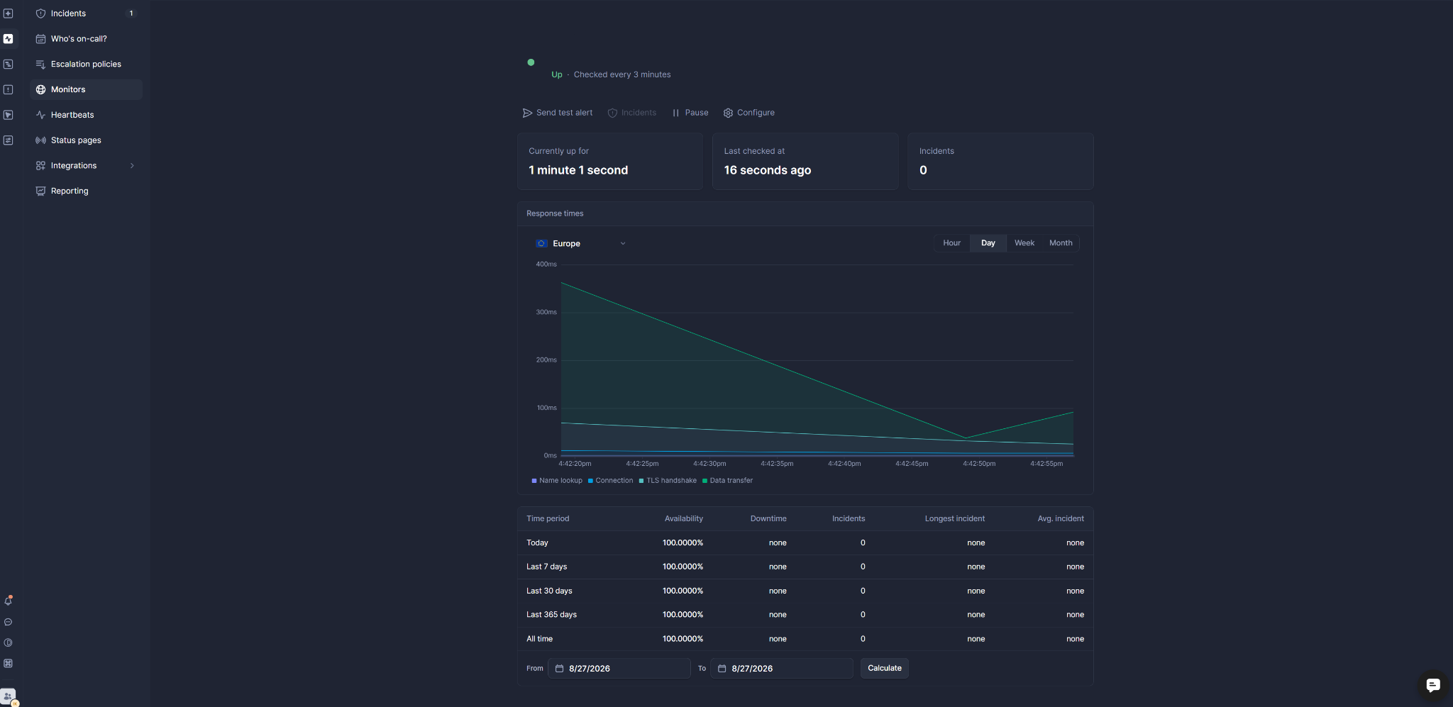This screenshot has height=707, width=1453.
Task: Open the Reporting page
Action: [86, 191]
